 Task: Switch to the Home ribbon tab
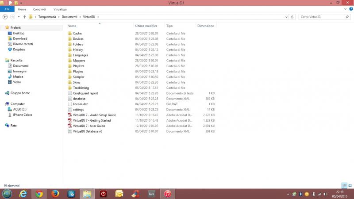pos(22,9)
